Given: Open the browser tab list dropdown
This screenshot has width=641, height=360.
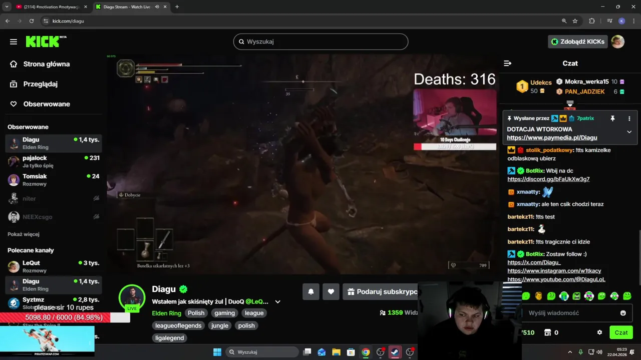Looking at the screenshot, I should [7, 7].
